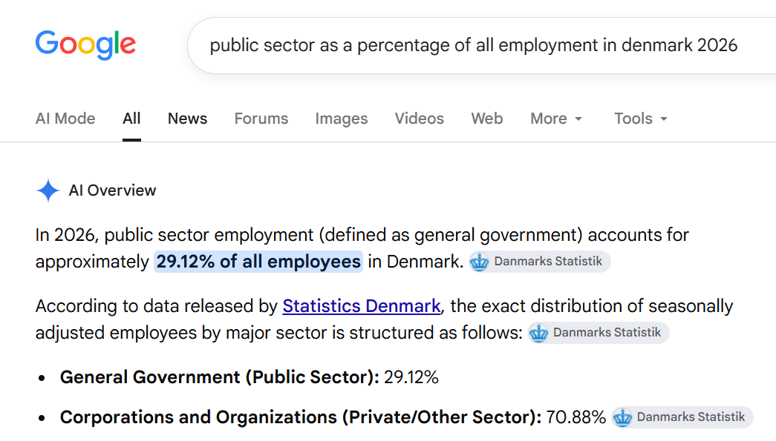
Task: Open the Videos tab
Action: (x=419, y=119)
